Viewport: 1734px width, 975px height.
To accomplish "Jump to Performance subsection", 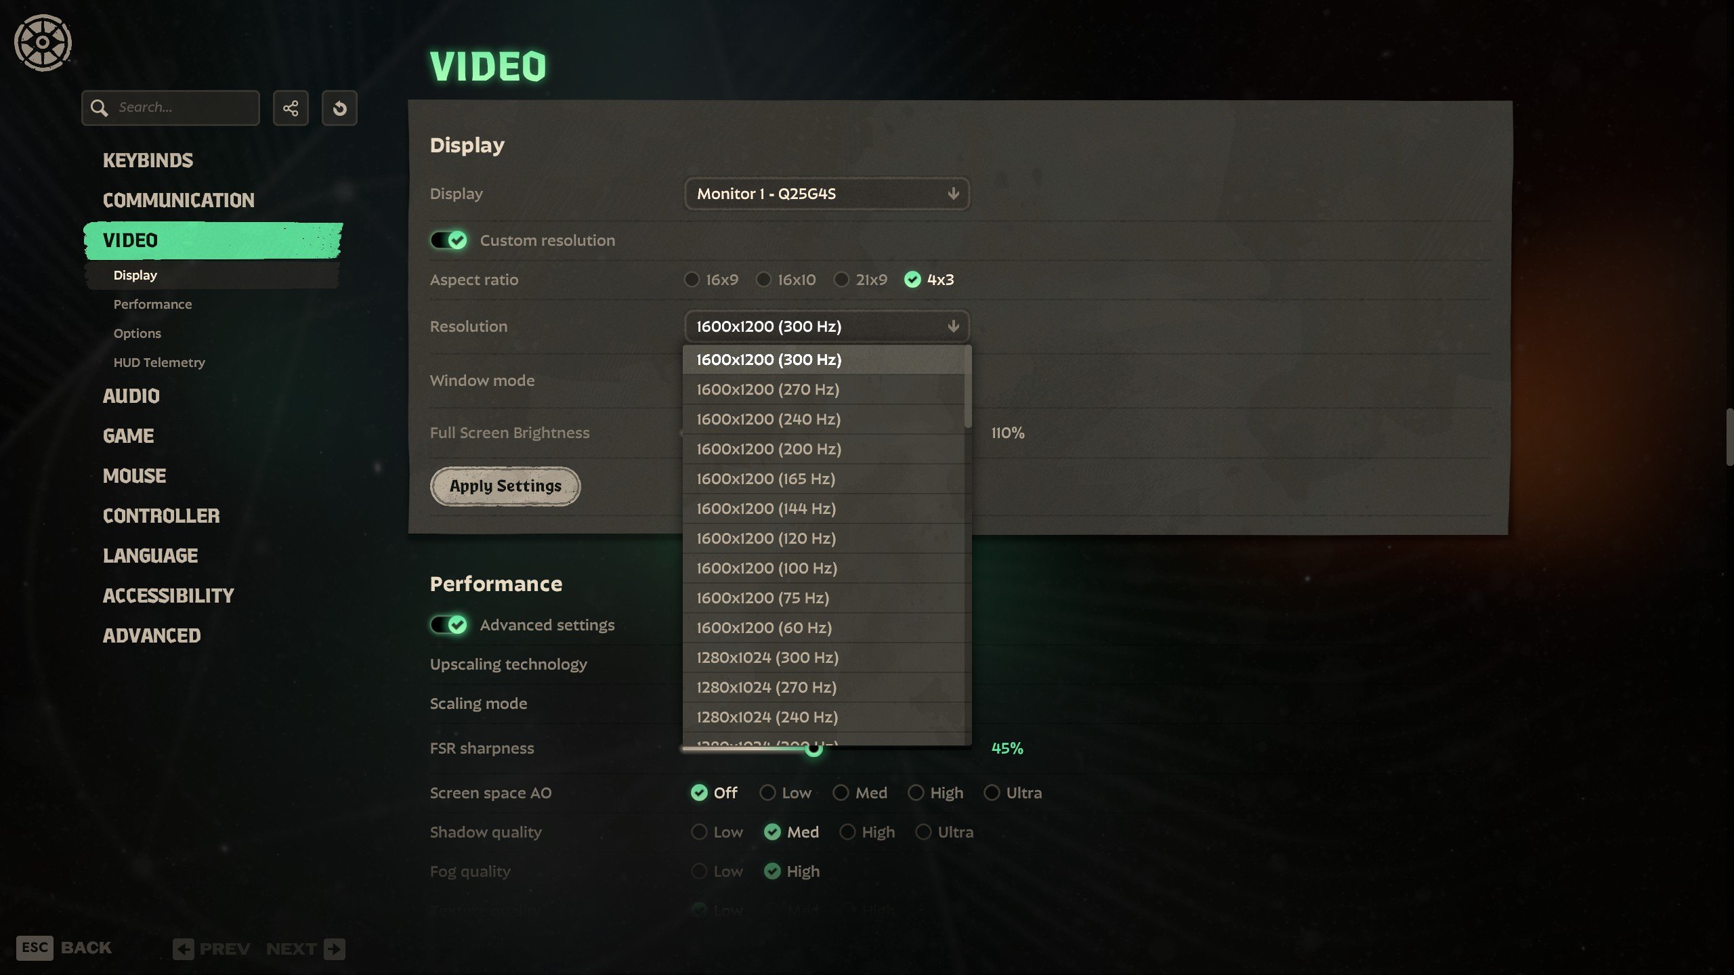I will pos(152,305).
